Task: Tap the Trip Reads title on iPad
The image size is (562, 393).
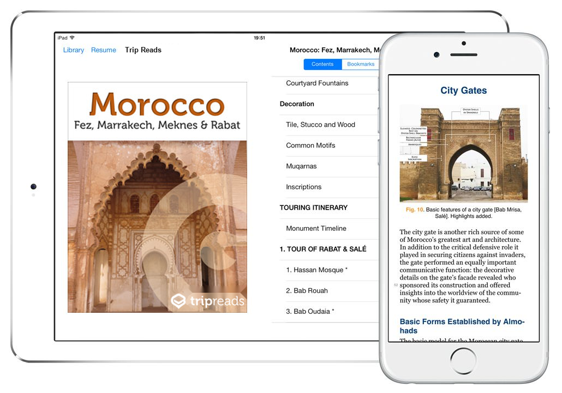Action: pos(143,50)
